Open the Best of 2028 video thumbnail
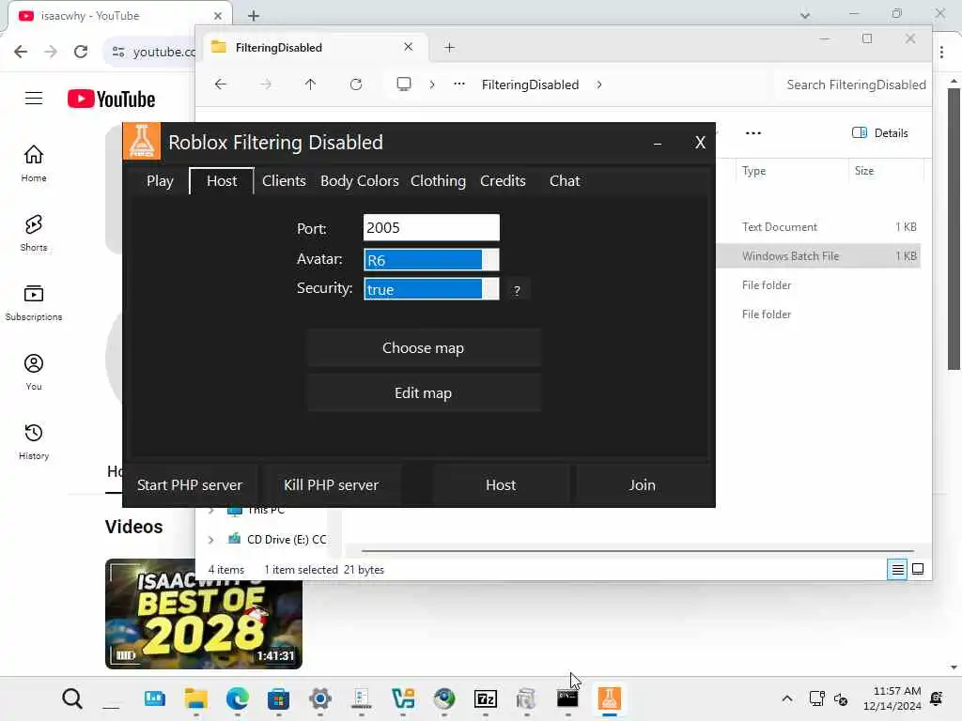962x721 pixels. click(x=204, y=614)
